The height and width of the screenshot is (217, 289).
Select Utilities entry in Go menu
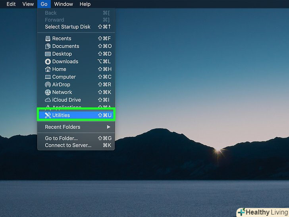point(76,115)
